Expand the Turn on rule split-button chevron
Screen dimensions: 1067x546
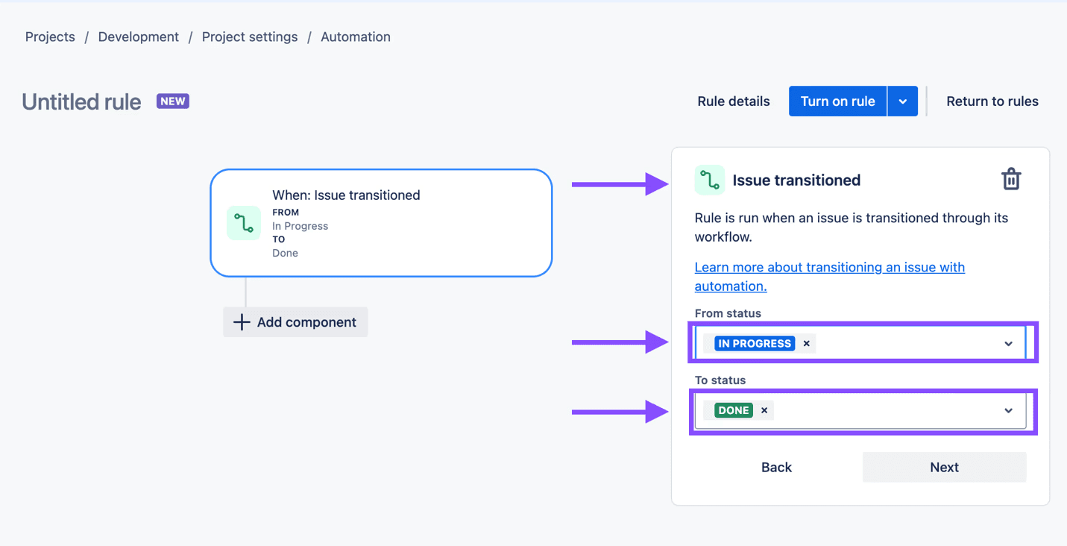point(902,101)
